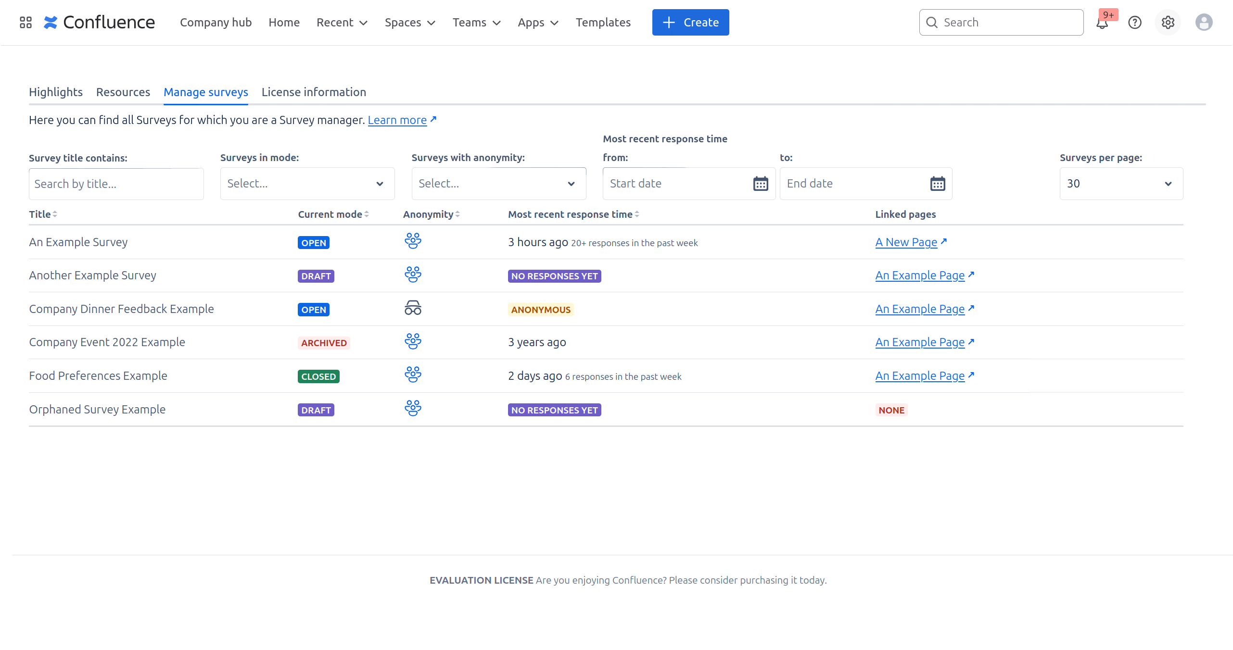The height and width of the screenshot is (650, 1233).
Task: Change the Surveys per page dropdown
Action: tap(1121, 184)
